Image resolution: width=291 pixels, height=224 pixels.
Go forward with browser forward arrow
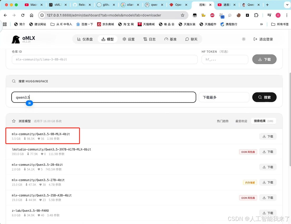click(14, 15)
